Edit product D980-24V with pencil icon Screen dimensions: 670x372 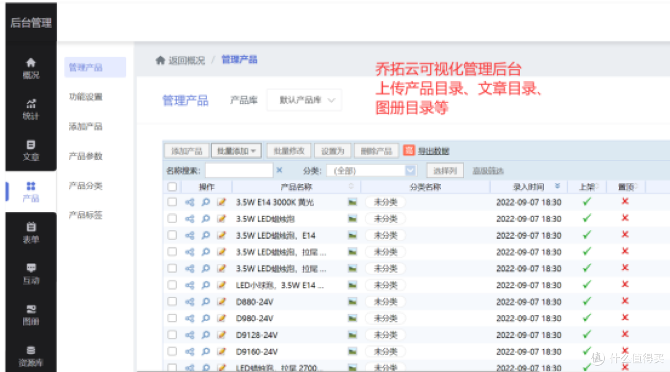coord(221,318)
